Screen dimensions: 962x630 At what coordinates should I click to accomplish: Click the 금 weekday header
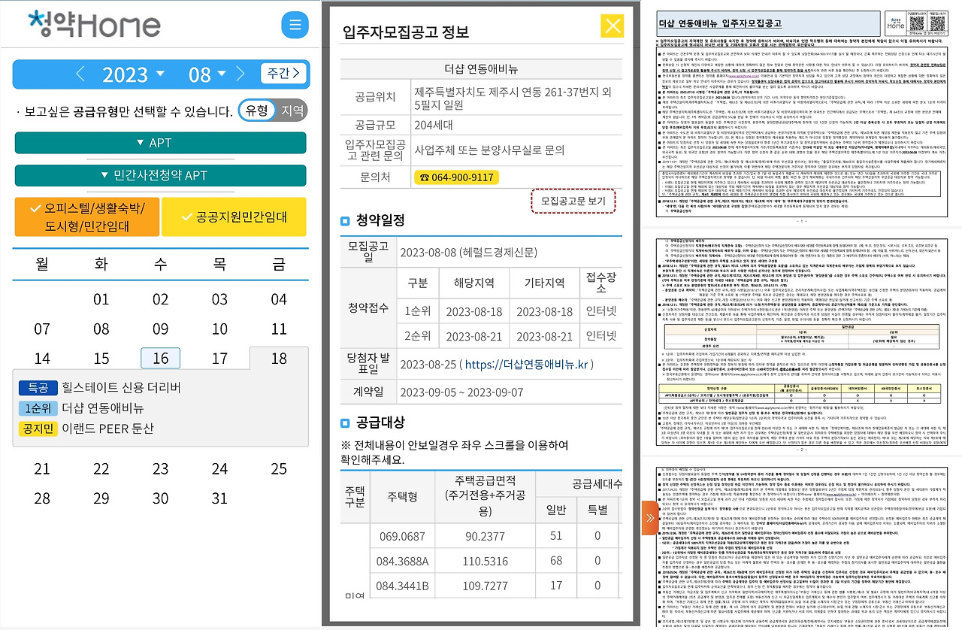click(279, 263)
